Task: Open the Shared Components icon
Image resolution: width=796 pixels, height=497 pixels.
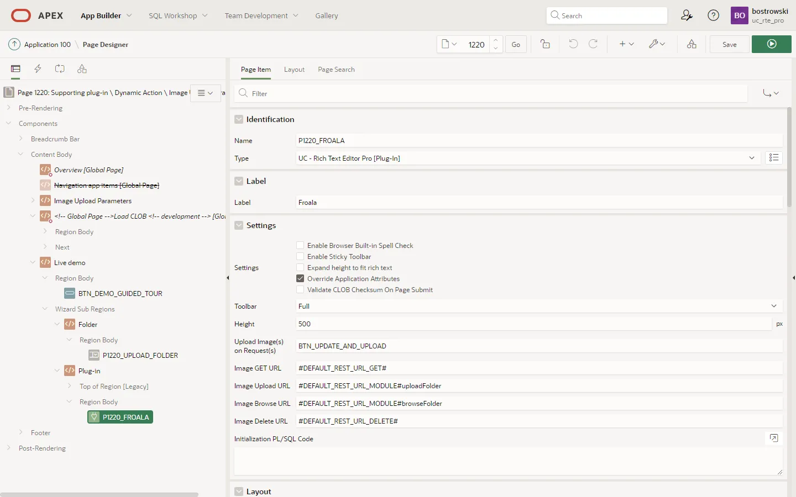Action: (692, 44)
